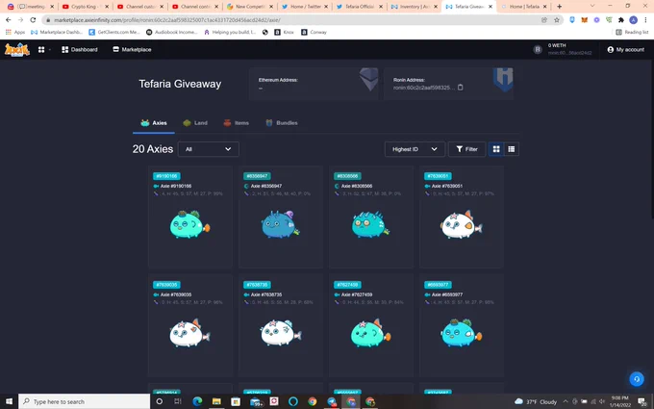The height and width of the screenshot is (409, 654).
Task: Open the notification center icon
Action: point(642,401)
